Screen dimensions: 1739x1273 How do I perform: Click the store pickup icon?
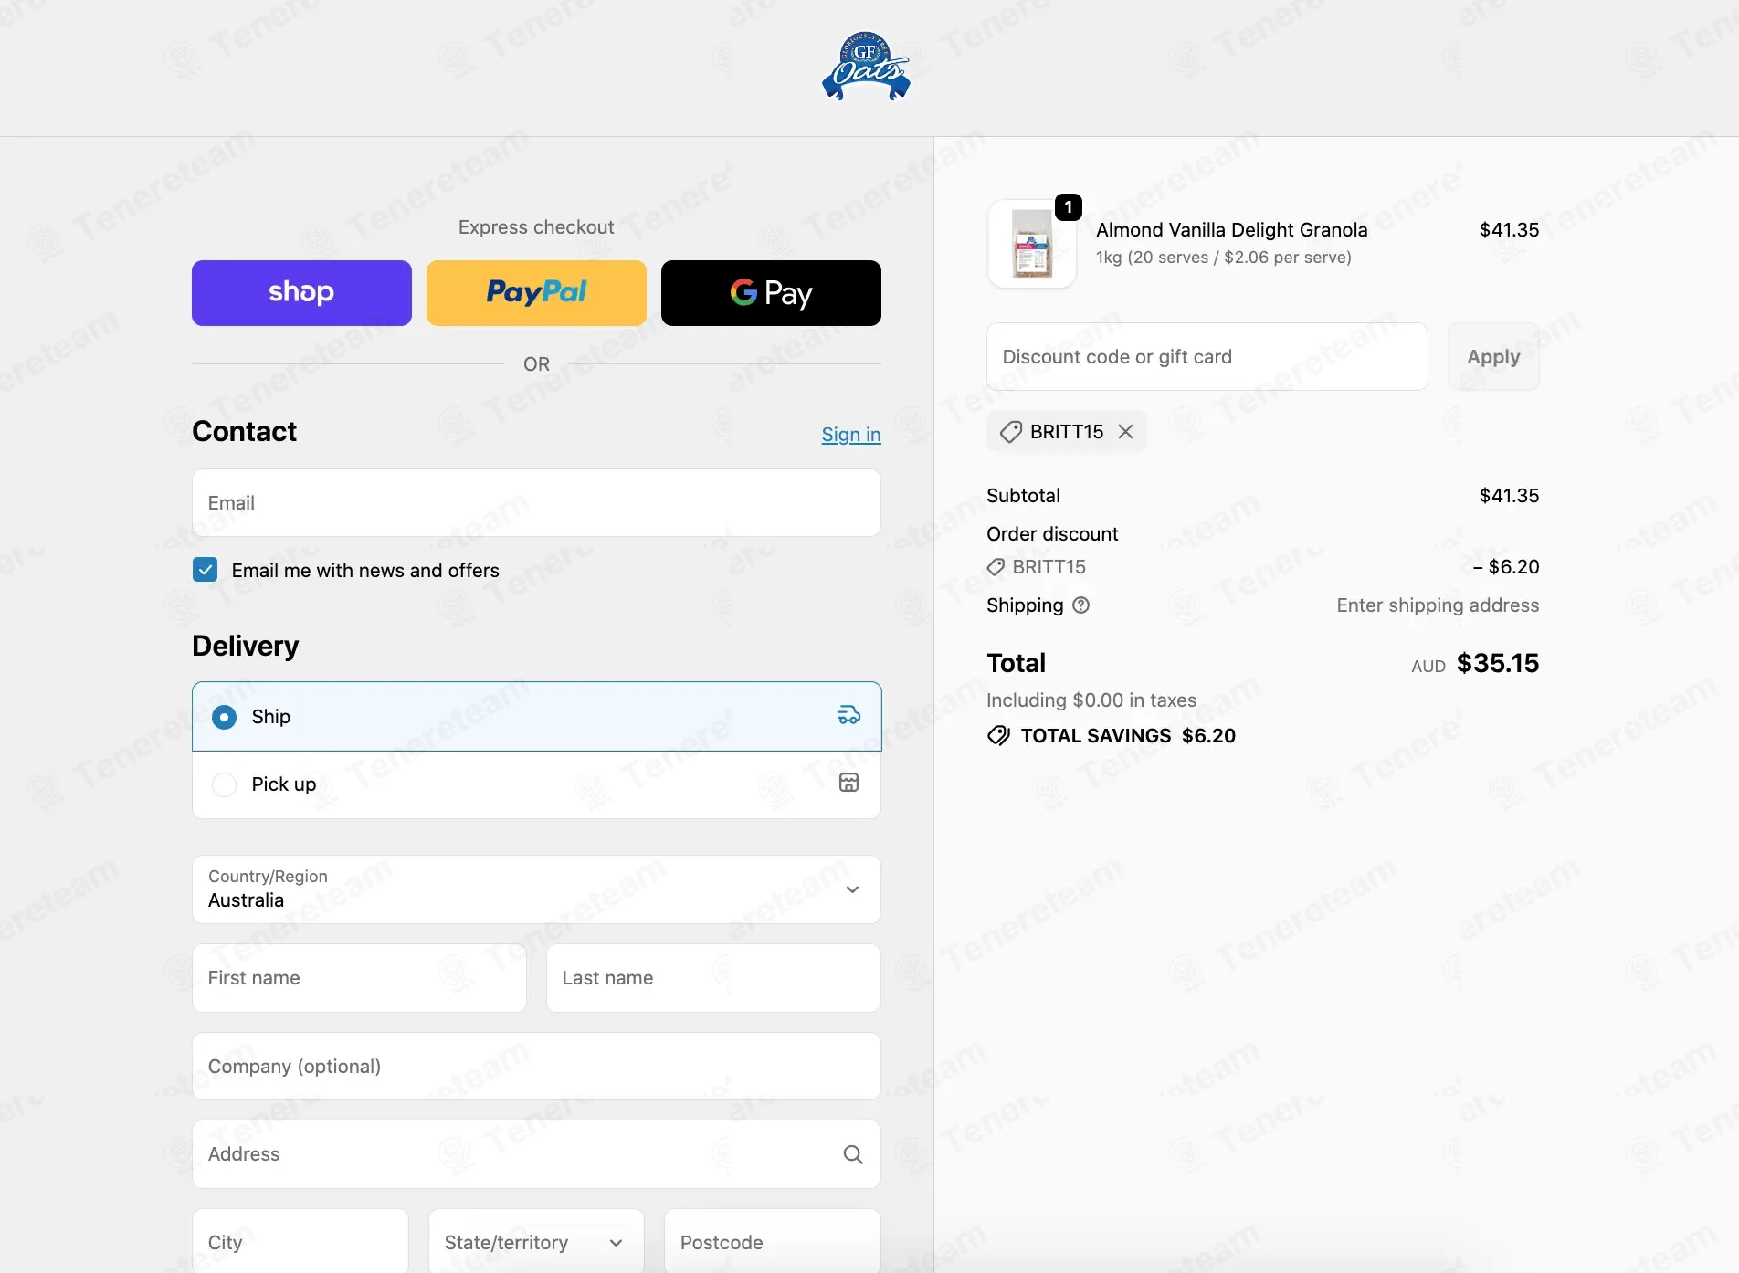pos(848,783)
